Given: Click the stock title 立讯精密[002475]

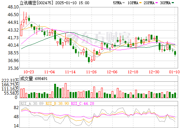Looking at the screenshot, I should tap(37, 3).
